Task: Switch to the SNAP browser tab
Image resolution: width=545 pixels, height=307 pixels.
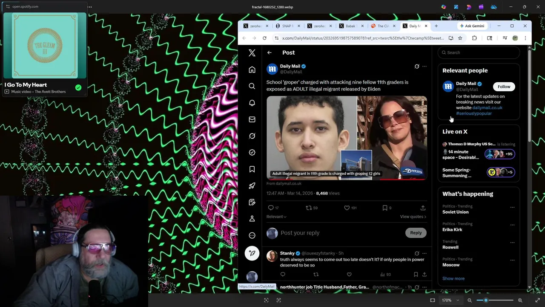Action: 287,26
